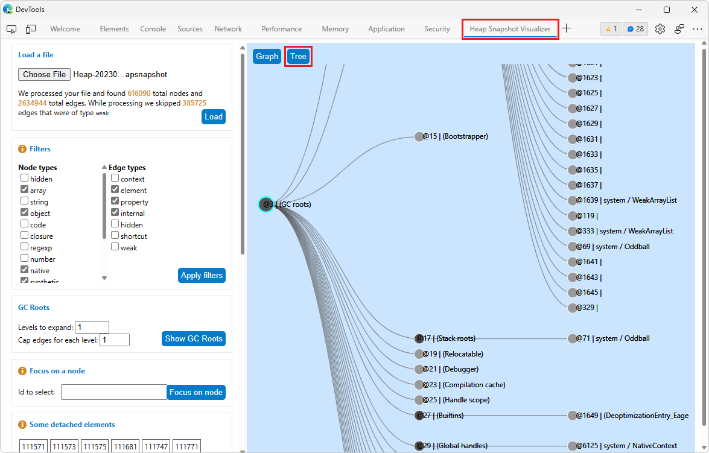Click the Apply filters button
This screenshot has width=709, height=453.
(202, 275)
